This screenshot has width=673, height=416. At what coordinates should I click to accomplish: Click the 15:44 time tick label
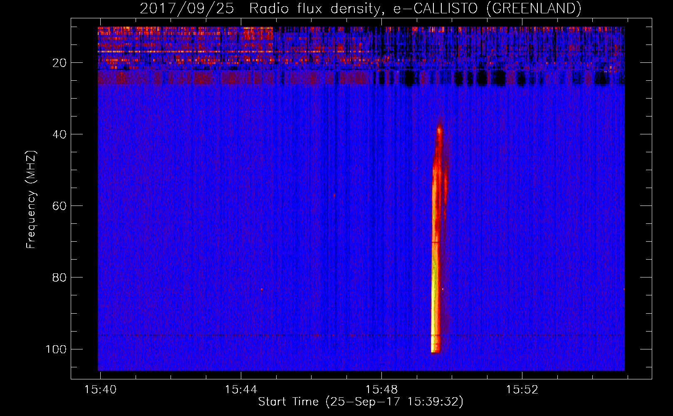(241, 390)
